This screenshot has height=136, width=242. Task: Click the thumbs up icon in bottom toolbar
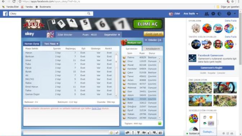[149, 133]
